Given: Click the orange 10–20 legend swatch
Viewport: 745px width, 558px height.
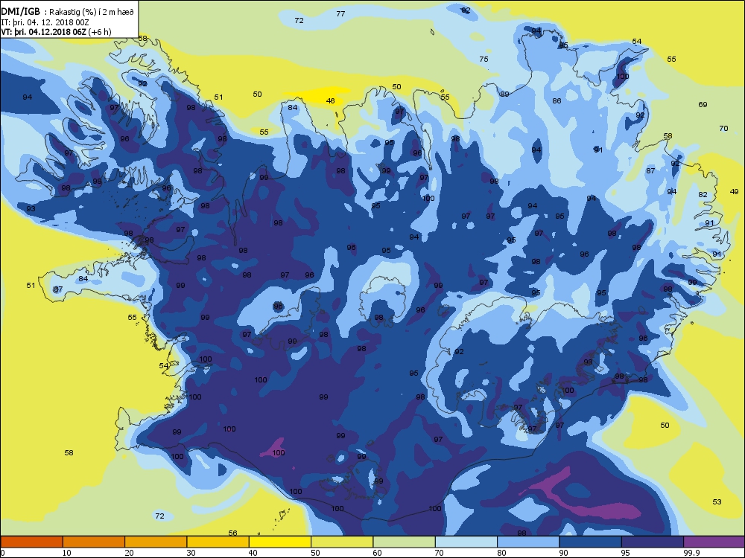Looking at the screenshot, I should (94, 542).
